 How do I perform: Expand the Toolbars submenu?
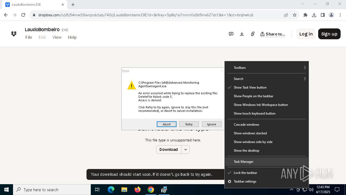coord(267,67)
